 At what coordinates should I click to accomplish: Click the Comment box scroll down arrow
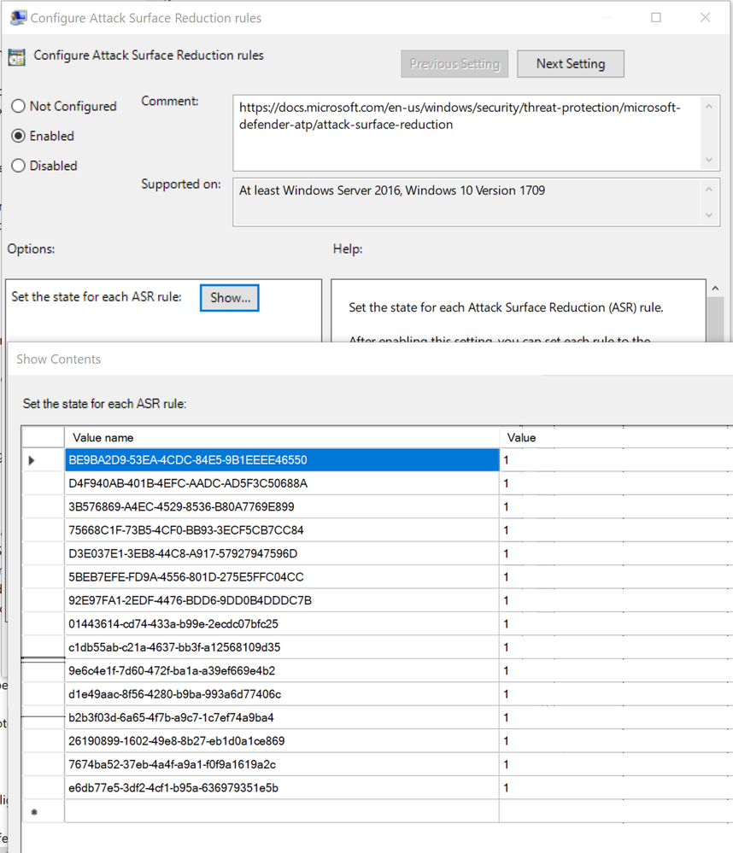[x=708, y=160]
